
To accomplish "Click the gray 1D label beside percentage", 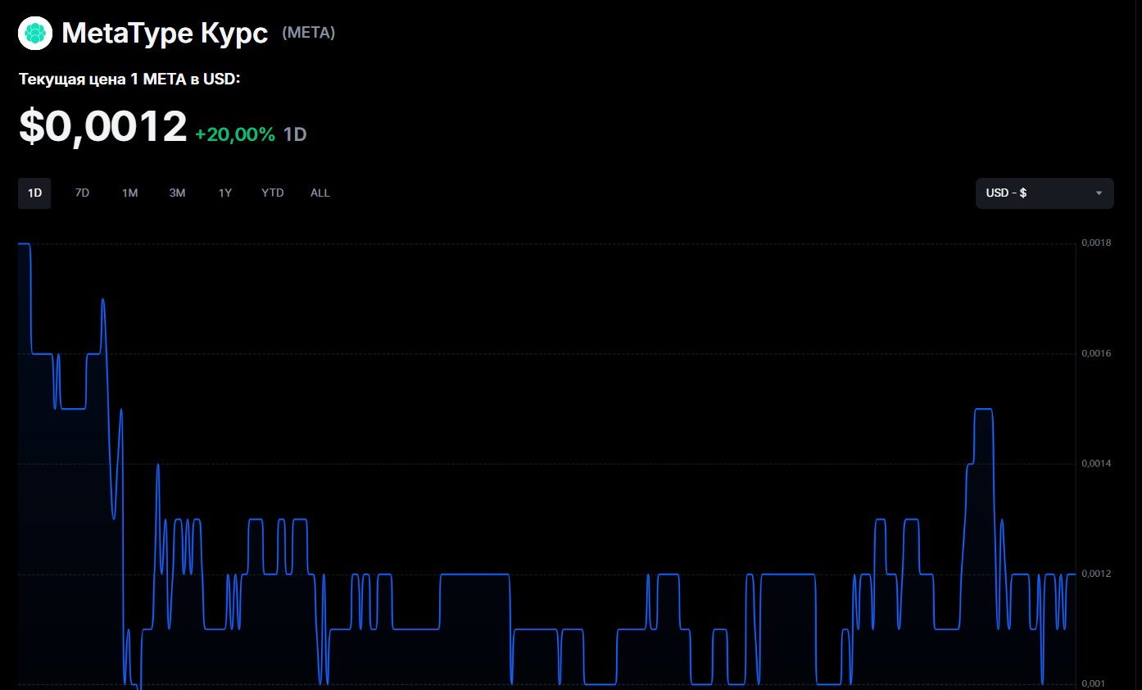I will (x=295, y=134).
